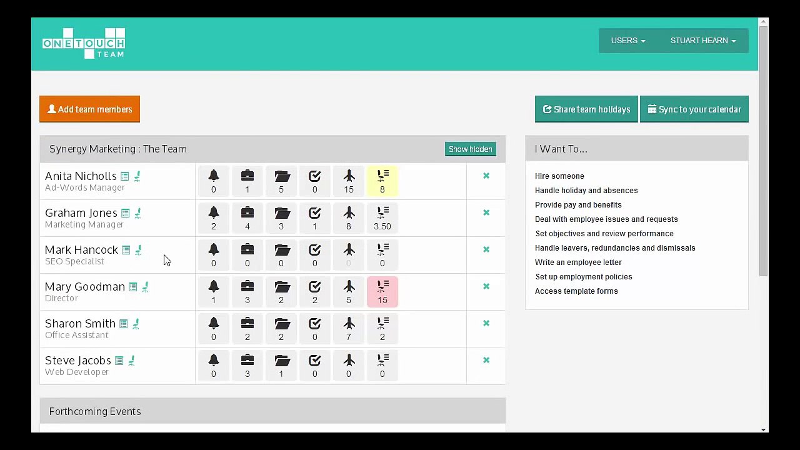Click the seat icon beside Steve Jacobs
The height and width of the screenshot is (450, 800).
tap(132, 361)
